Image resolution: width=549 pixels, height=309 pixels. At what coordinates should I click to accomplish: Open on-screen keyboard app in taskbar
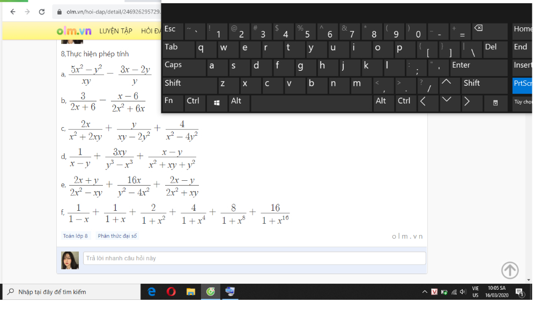[x=230, y=291]
